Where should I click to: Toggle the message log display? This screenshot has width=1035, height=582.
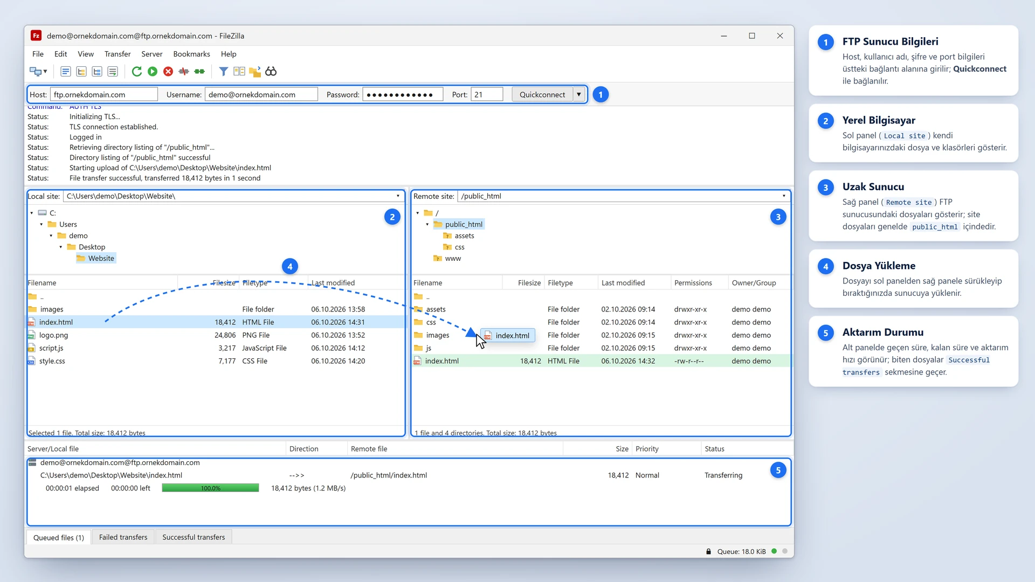(x=65, y=71)
